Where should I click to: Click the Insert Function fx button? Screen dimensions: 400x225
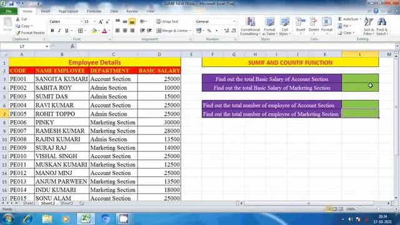72,46
